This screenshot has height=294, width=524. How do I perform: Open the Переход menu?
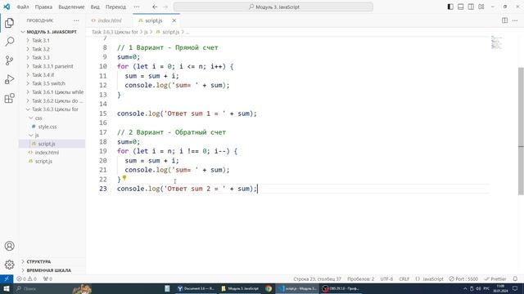(x=115, y=7)
